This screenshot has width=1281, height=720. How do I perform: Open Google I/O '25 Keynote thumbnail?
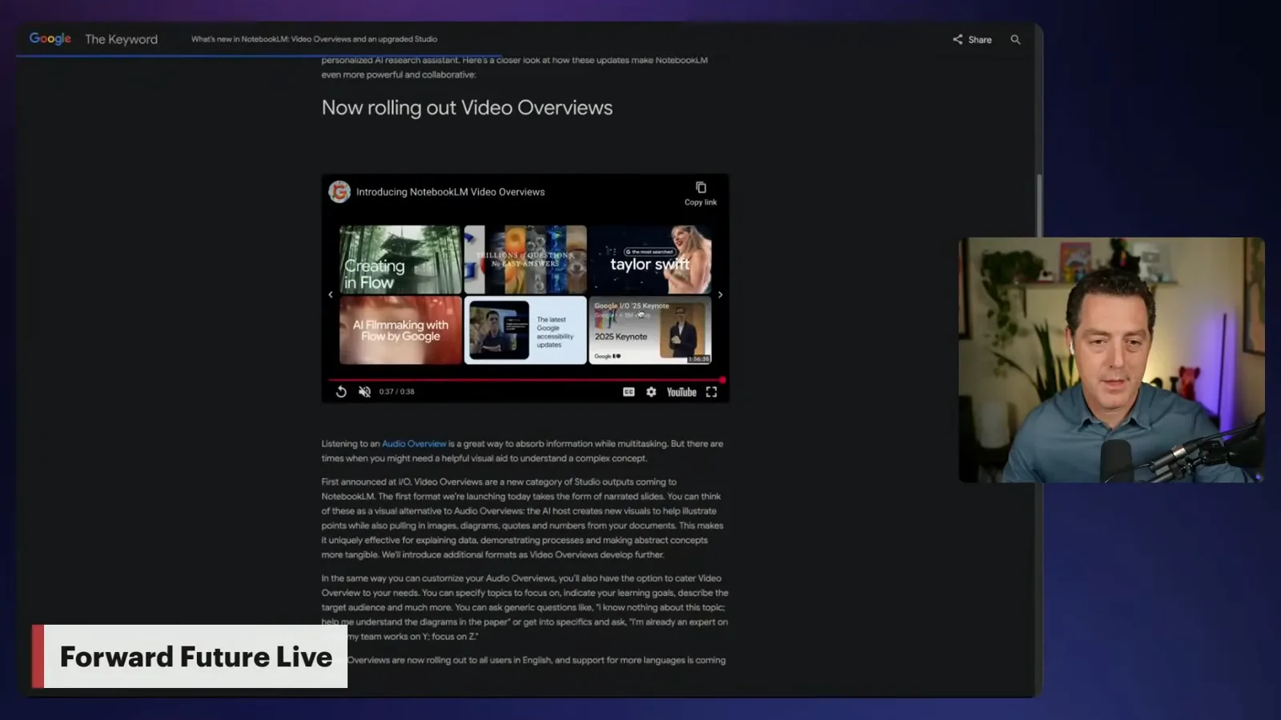[650, 330]
